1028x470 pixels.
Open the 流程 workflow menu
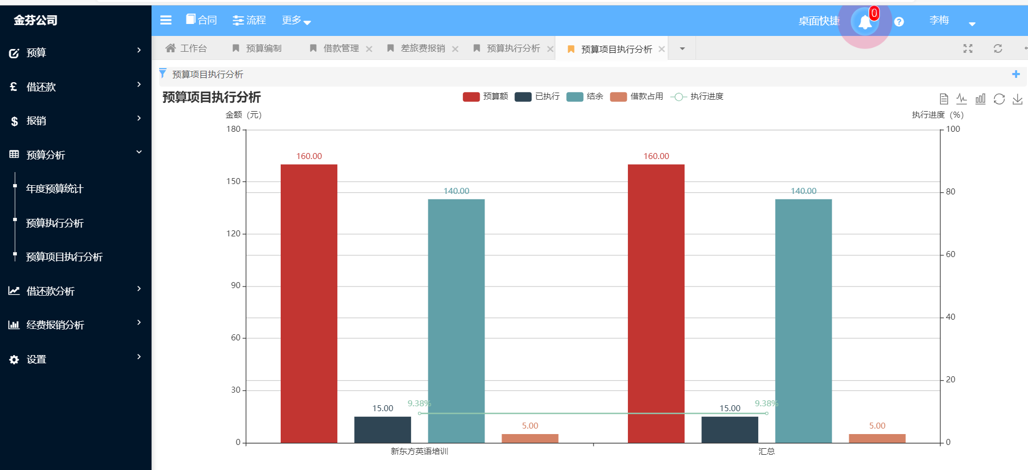249,20
